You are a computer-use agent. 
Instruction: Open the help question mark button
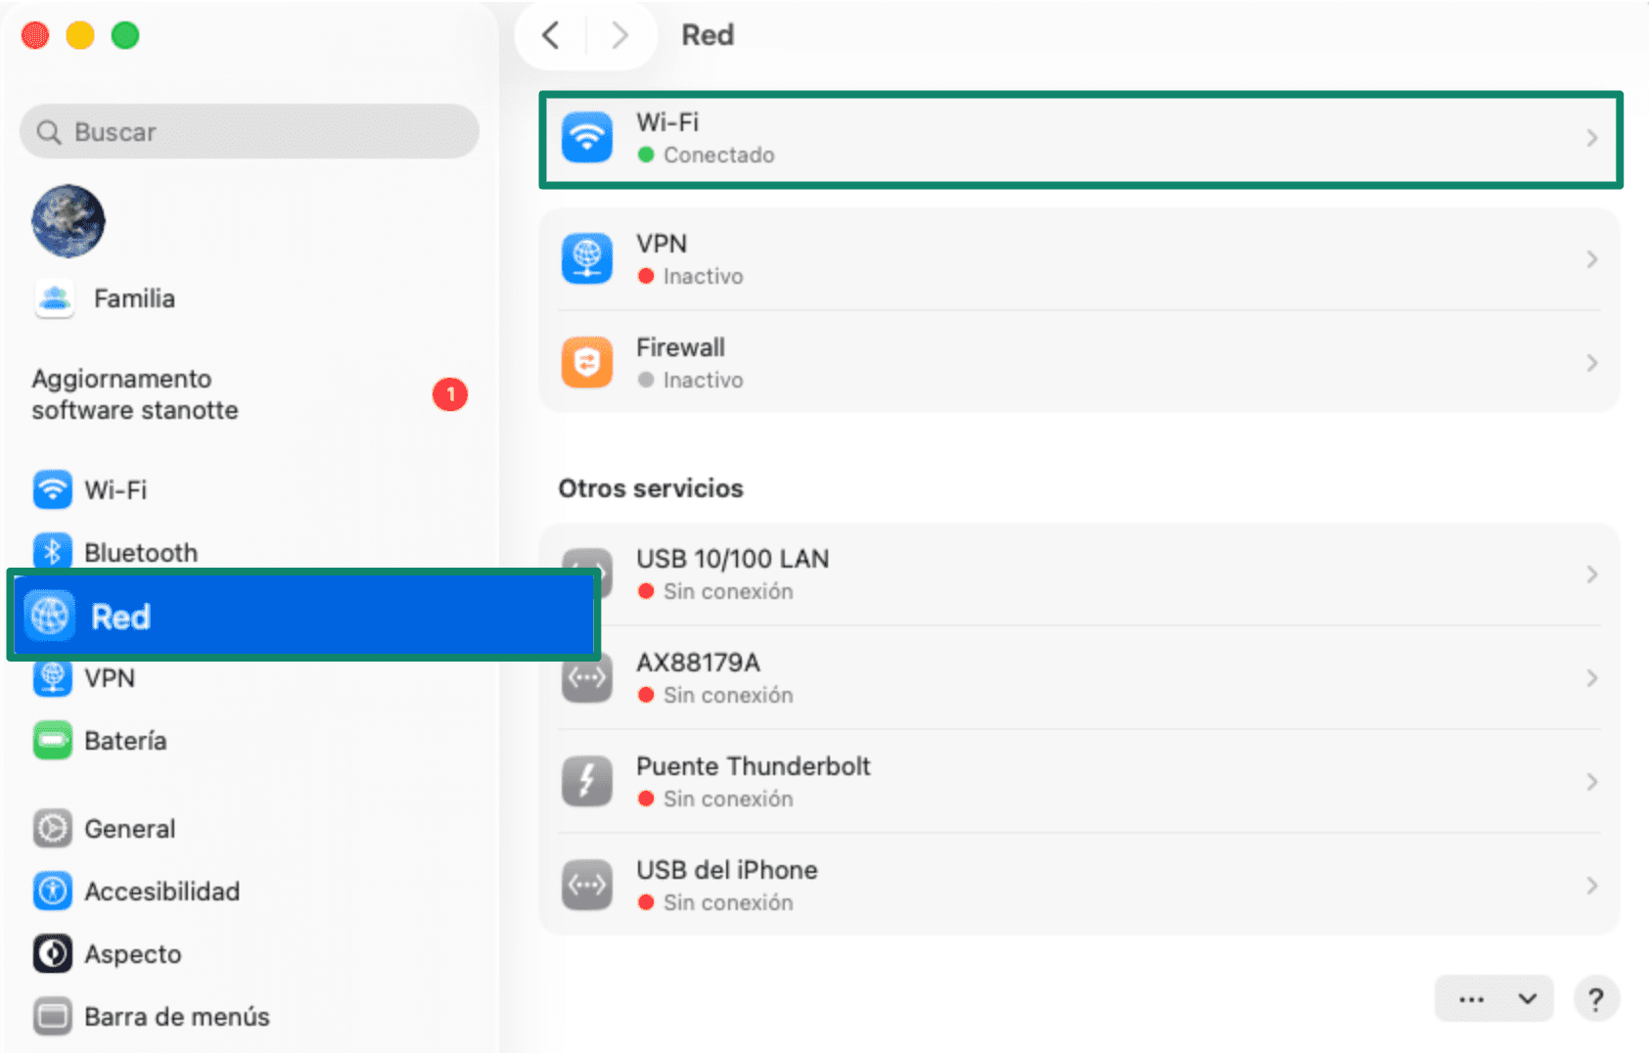tap(1596, 999)
